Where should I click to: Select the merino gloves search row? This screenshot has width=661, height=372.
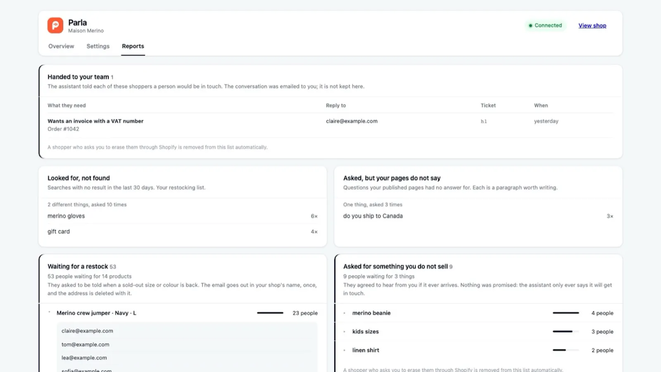(x=183, y=216)
